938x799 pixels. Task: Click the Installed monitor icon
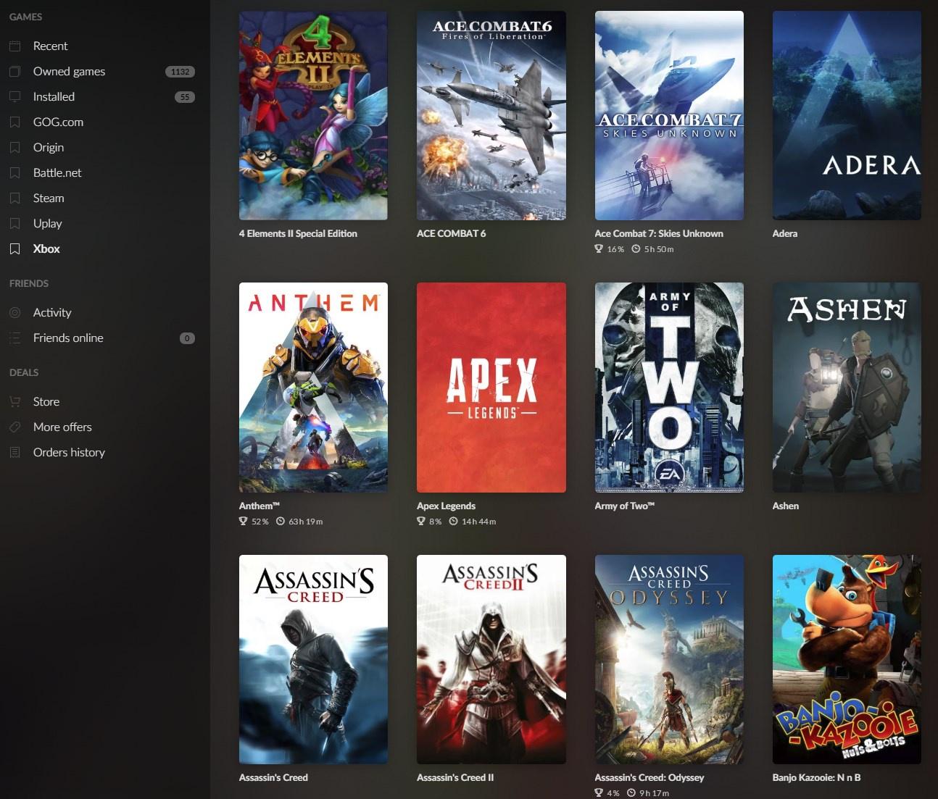tap(14, 97)
